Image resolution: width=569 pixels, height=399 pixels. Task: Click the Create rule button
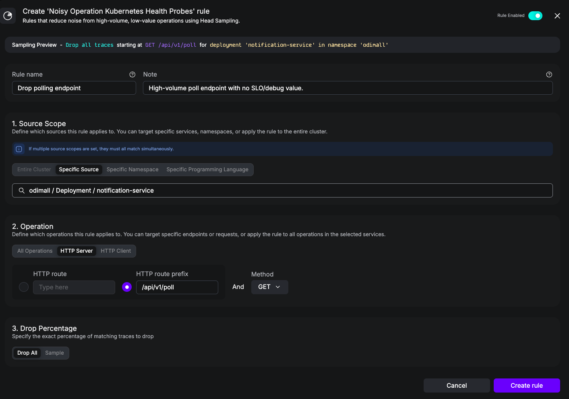pos(527,385)
